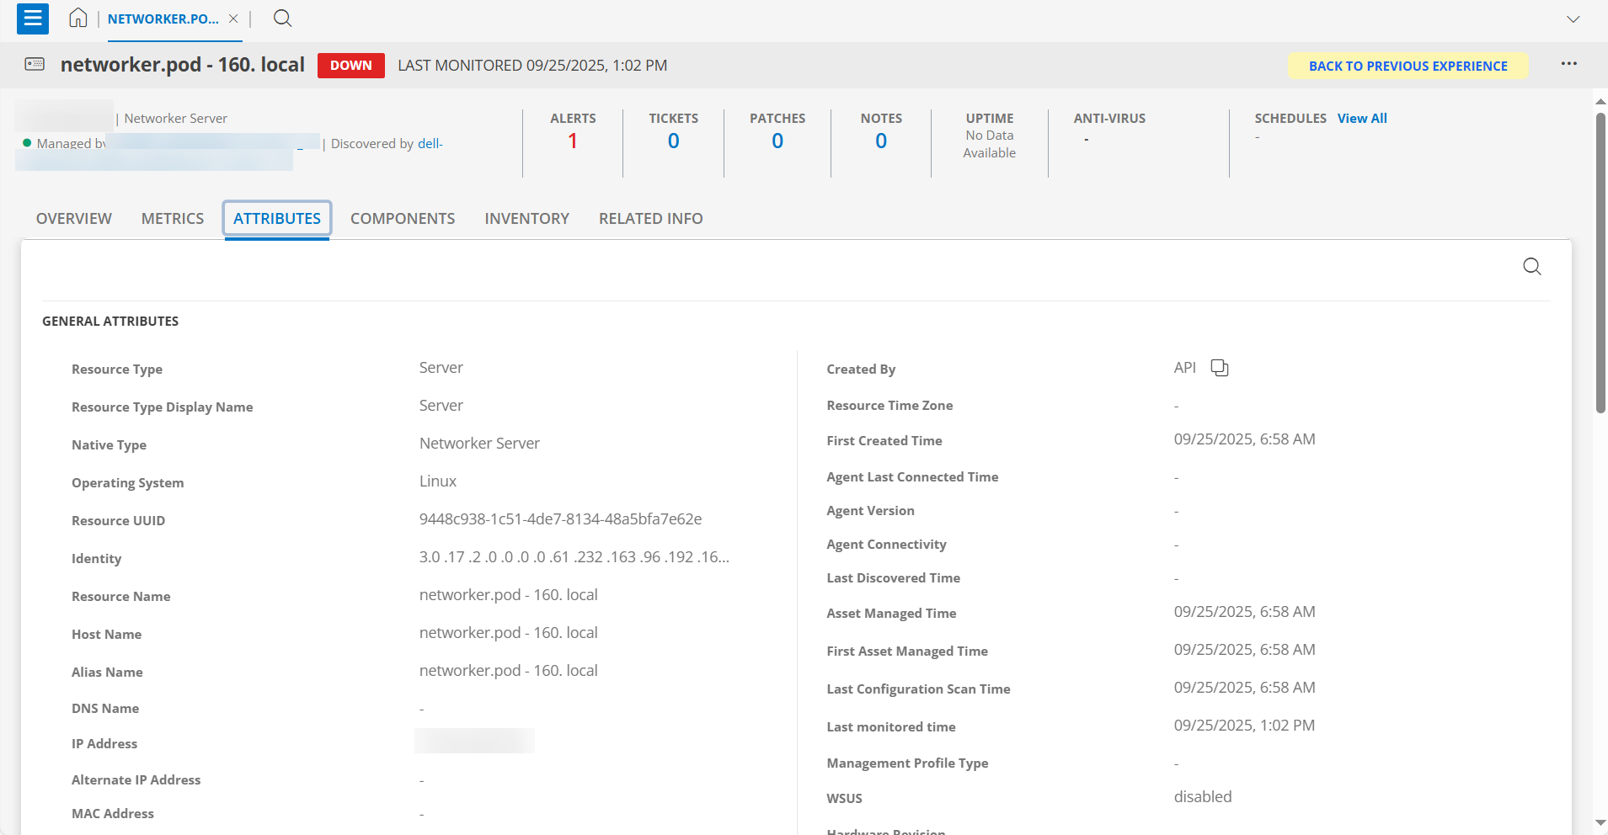The width and height of the screenshot is (1608, 835).
Task: Click the server device icon beside the title
Action: [35, 64]
